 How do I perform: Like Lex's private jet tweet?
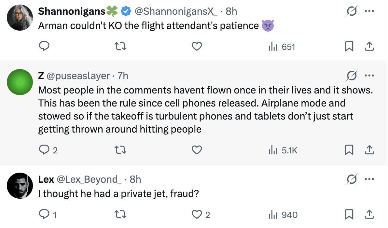pos(197,215)
